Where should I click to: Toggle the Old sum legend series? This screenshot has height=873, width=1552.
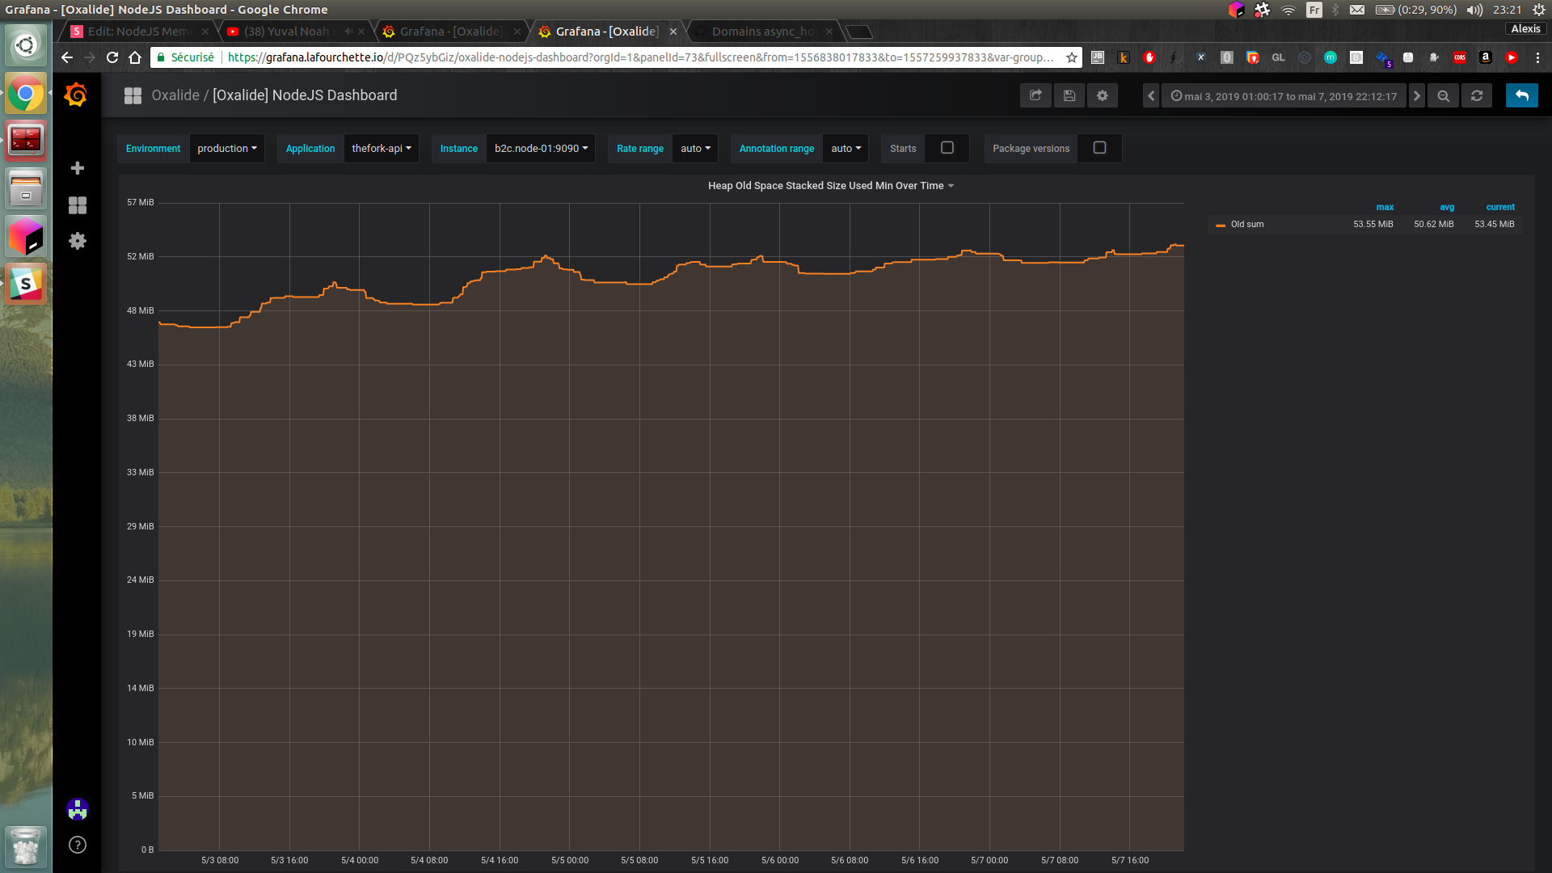pyautogui.click(x=1246, y=225)
